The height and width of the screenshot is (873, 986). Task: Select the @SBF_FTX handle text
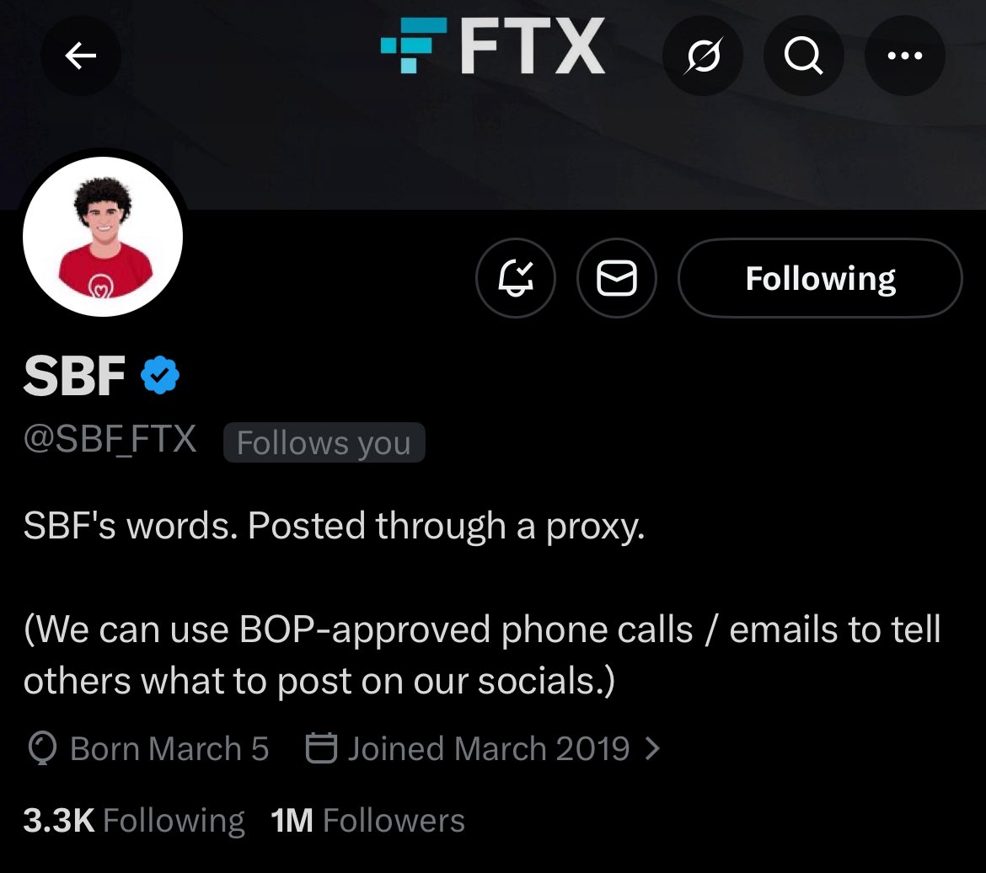click(x=110, y=440)
